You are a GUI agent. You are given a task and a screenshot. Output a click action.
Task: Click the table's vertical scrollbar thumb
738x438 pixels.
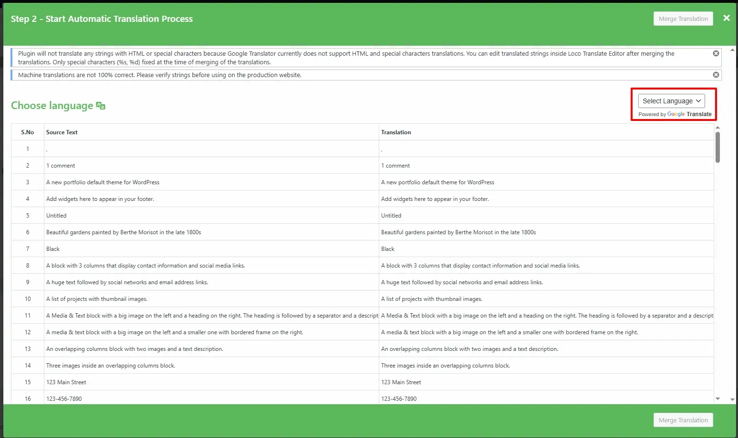[717, 148]
